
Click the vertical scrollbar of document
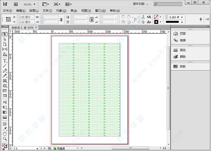click(168, 88)
